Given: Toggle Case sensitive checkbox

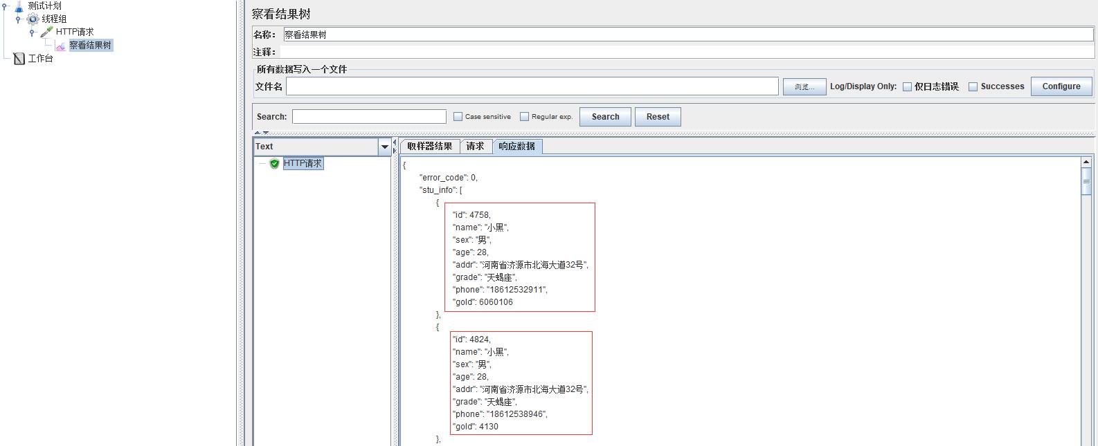Looking at the screenshot, I should (458, 117).
